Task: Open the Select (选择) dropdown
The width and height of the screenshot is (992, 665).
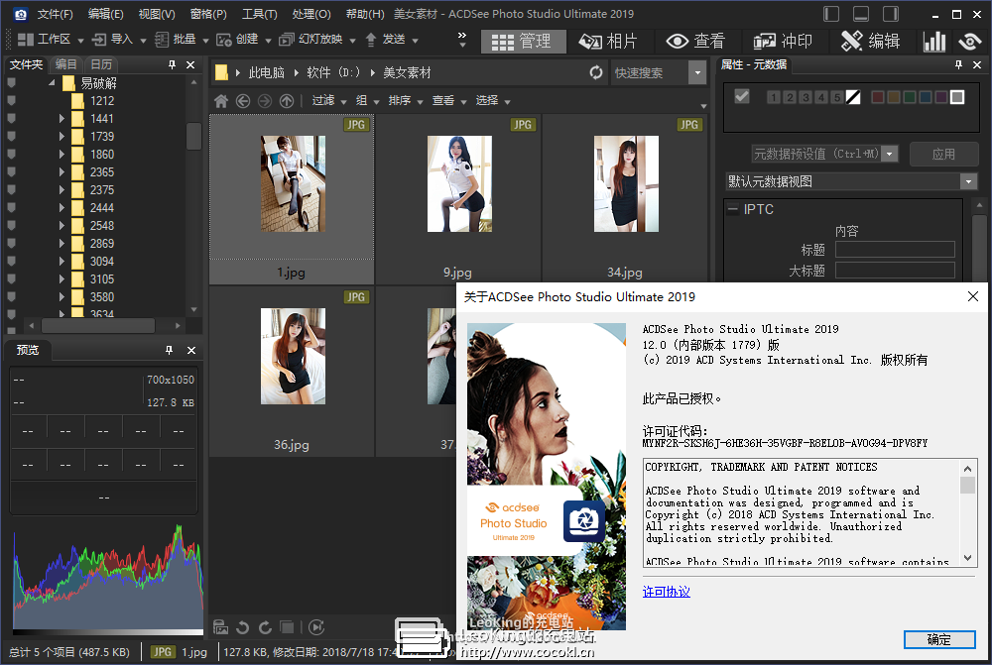Action: point(493,100)
